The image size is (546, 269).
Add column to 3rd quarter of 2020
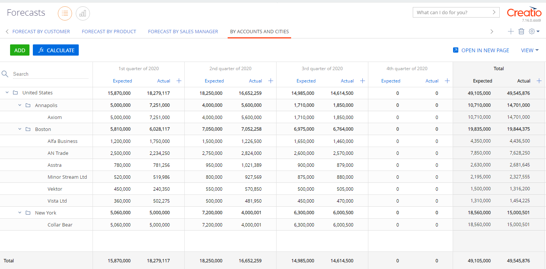[362, 81]
